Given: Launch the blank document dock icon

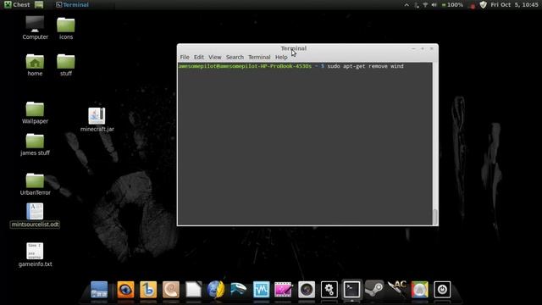Looking at the screenshot, I should pyautogui.click(x=194, y=290).
